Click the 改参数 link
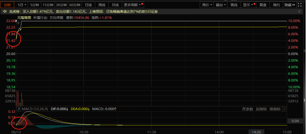Viewport: 306px width, 134px height. (248, 109)
